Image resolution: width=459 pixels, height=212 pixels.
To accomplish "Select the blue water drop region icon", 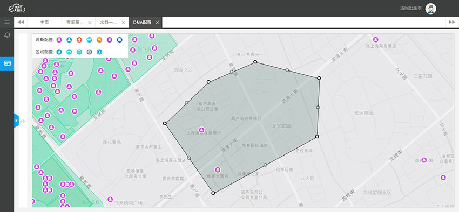I will [59, 52].
